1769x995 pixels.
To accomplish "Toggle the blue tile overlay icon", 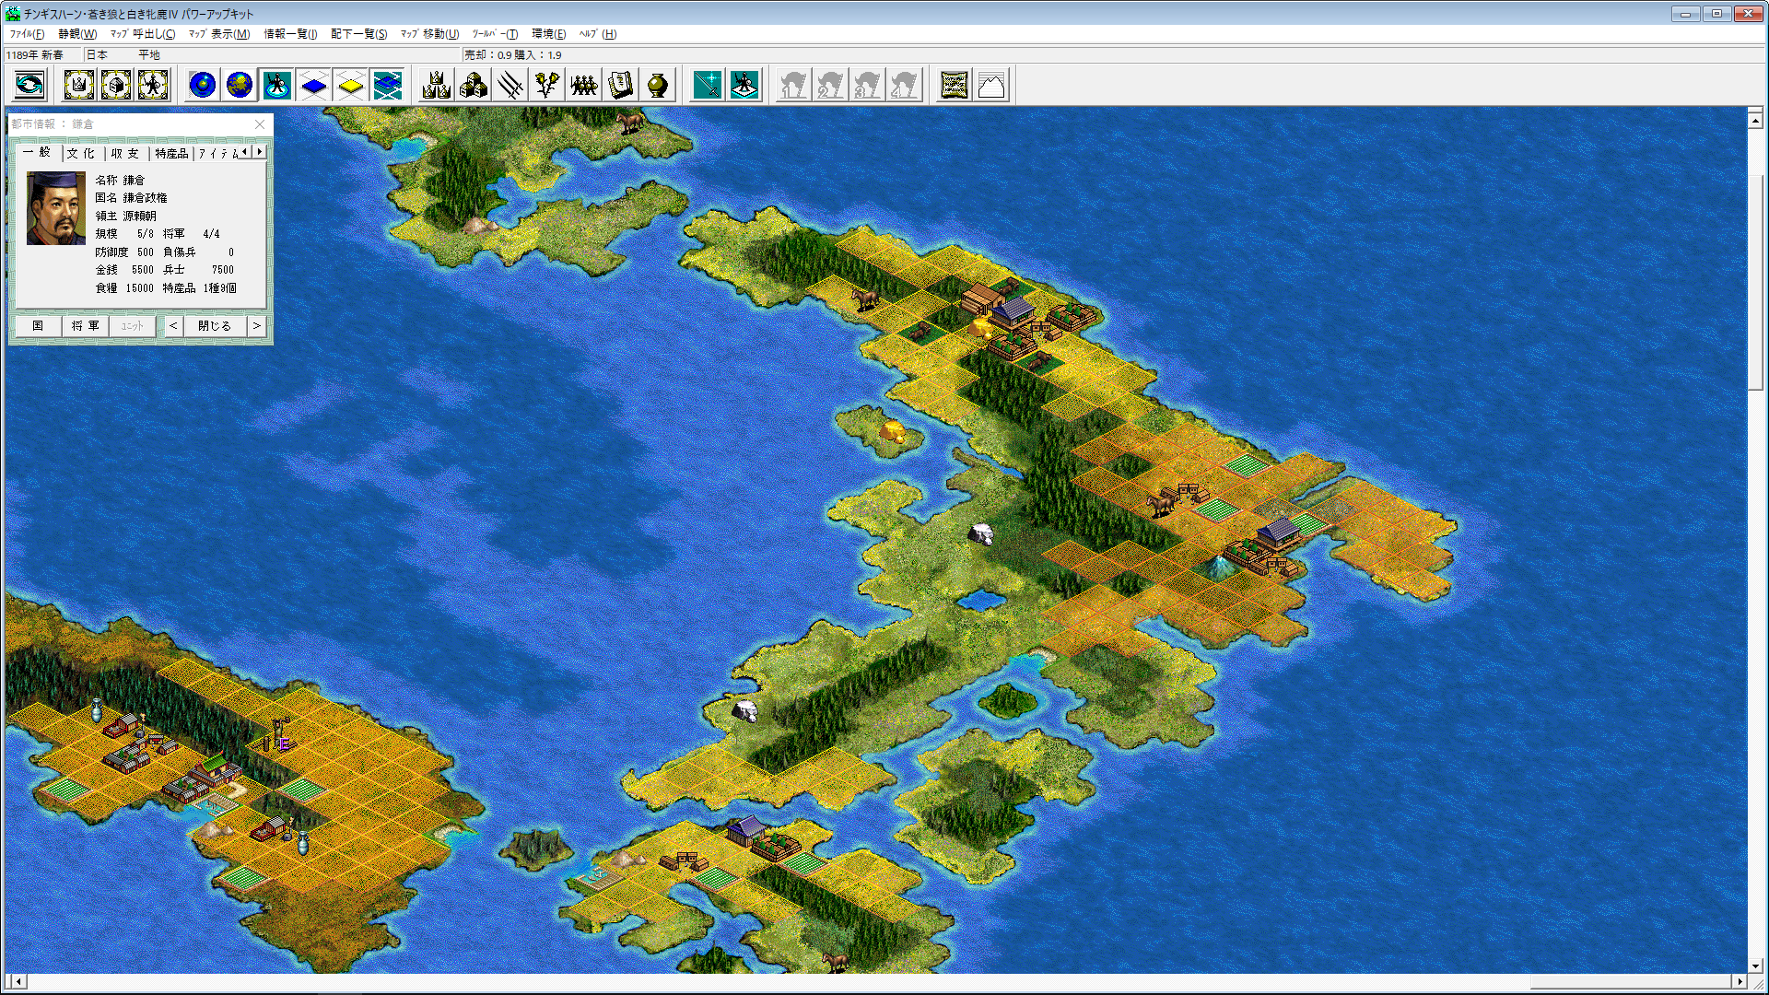I will (x=313, y=86).
